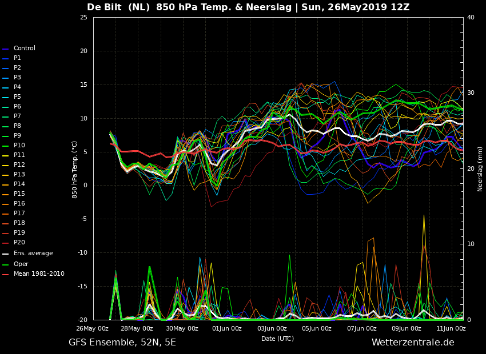
Task: Click the De Bilt chart title
Action: pyautogui.click(x=248, y=7)
